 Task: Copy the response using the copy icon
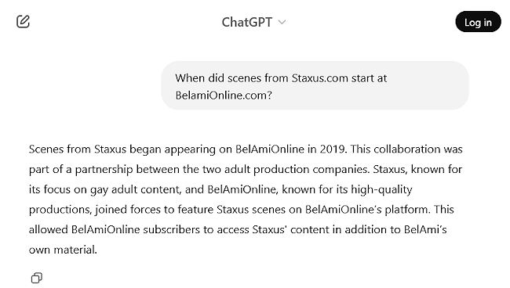point(36,278)
